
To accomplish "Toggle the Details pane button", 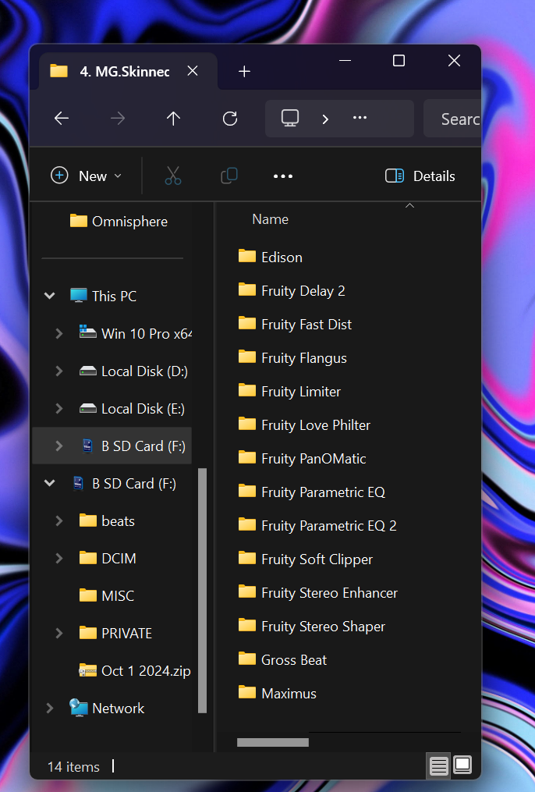I will point(420,176).
